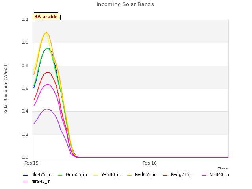The image size is (252, 189).
Task: Click the peak of the purple Nir945_in curve
Action: point(47,109)
